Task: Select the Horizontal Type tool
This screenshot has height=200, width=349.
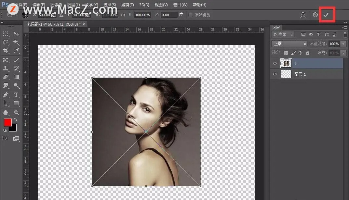Action: 16,95
